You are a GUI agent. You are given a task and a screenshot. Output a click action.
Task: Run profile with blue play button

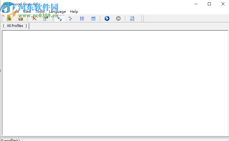click(x=107, y=18)
